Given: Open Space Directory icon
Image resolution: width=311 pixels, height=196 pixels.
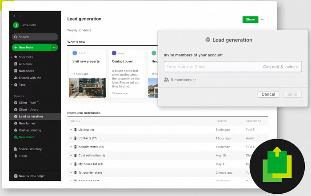Looking at the screenshot, I should point(16,149).
